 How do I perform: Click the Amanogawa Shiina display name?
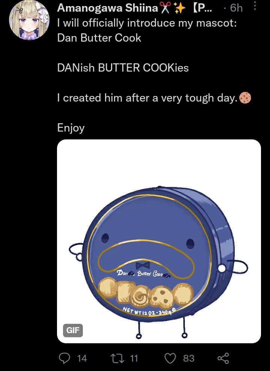108,8
